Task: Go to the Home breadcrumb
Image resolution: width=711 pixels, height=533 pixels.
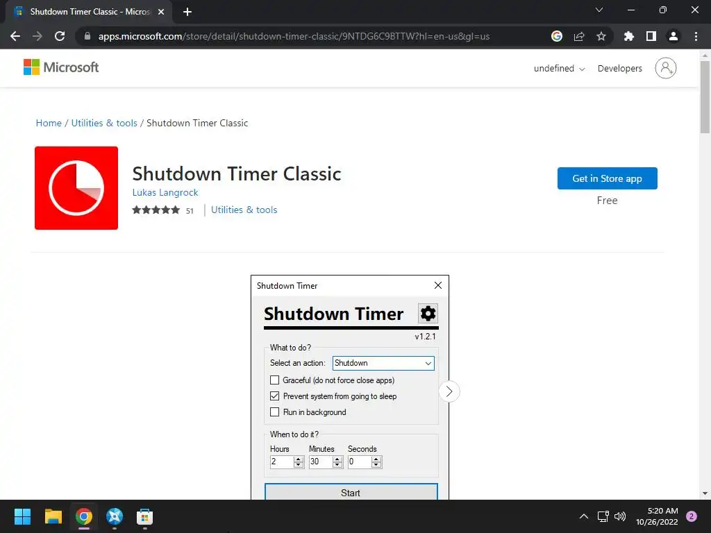Action: pos(49,124)
